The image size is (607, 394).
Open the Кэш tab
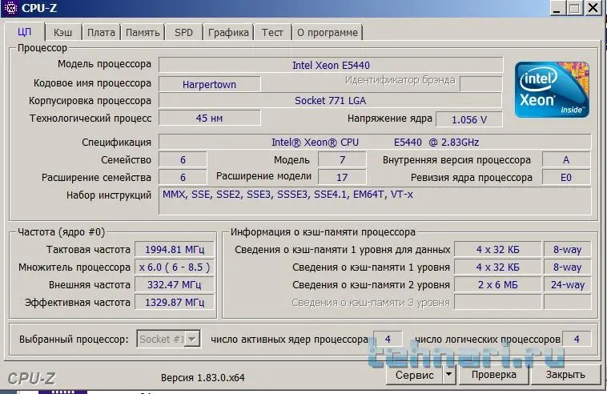pos(62,33)
